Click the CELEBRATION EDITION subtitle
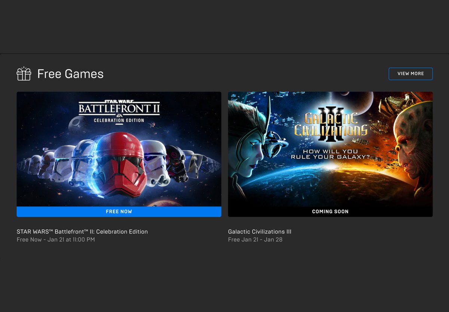Image resolution: width=449 pixels, height=312 pixels. [x=119, y=120]
